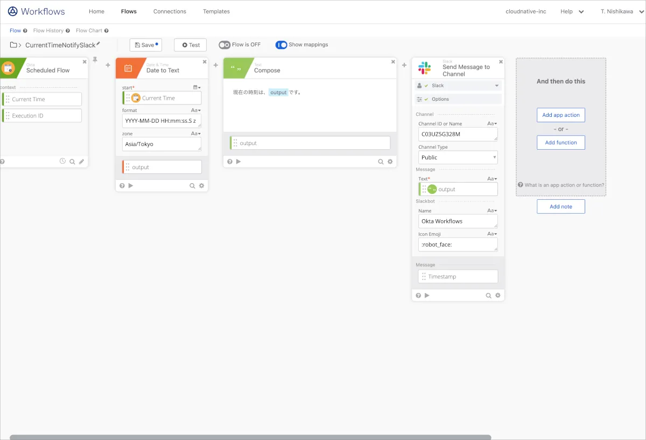The image size is (646, 440).
Task: Click the Save button
Action: [x=145, y=45]
